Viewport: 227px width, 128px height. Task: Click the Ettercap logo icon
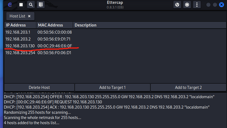point(10,5)
